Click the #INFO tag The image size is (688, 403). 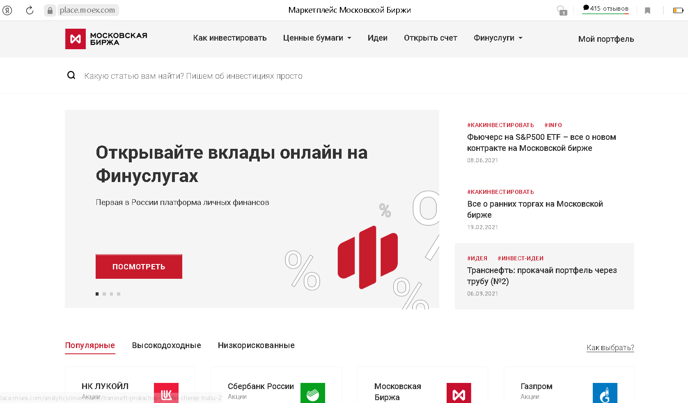pyautogui.click(x=553, y=125)
